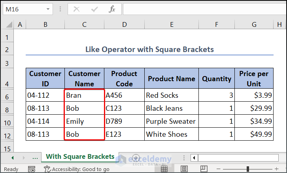Click the enter checkmark in formula bar
The width and height of the screenshot is (287, 173).
(x=94, y=9)
